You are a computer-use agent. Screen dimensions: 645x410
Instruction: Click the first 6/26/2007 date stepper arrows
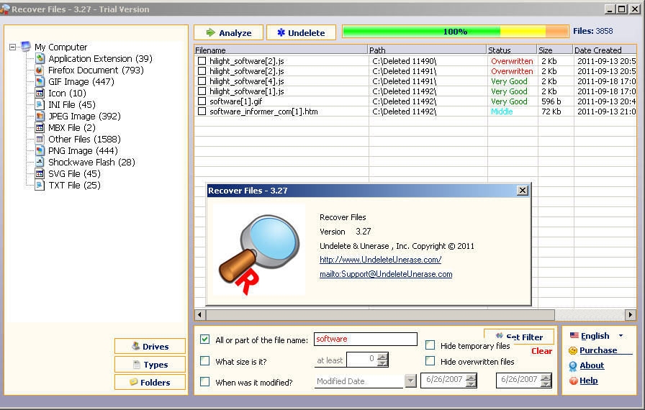(x=472, y=381)
